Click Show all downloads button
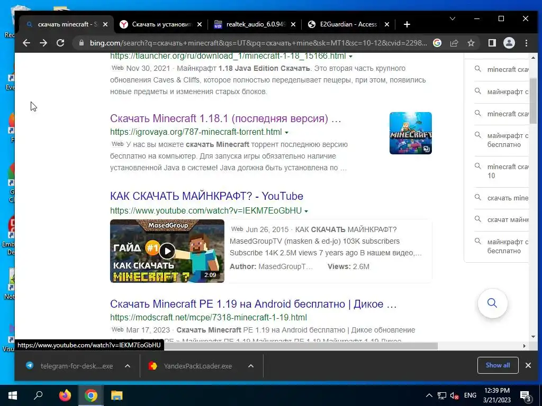This screenshot has height=406, width=542. coord(498,365)
